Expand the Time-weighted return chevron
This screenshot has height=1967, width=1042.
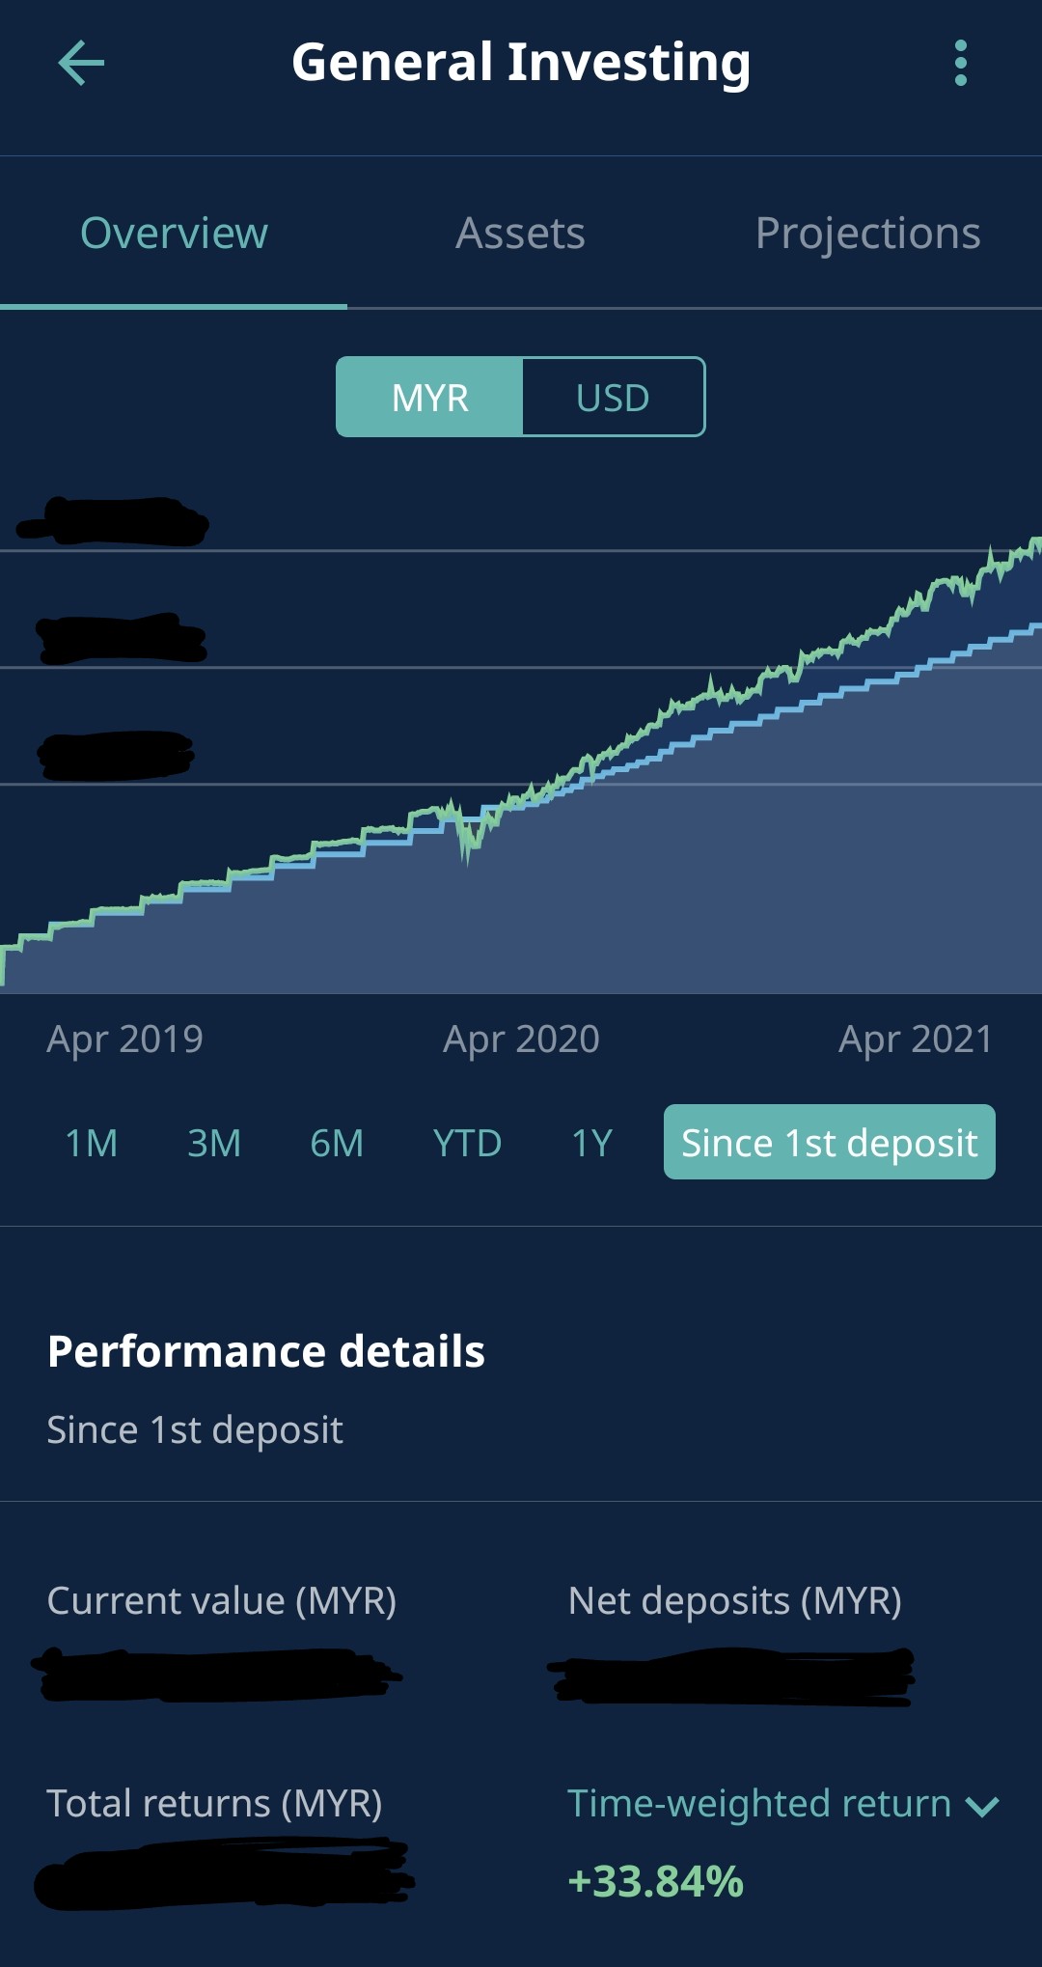pos(982,1806)
